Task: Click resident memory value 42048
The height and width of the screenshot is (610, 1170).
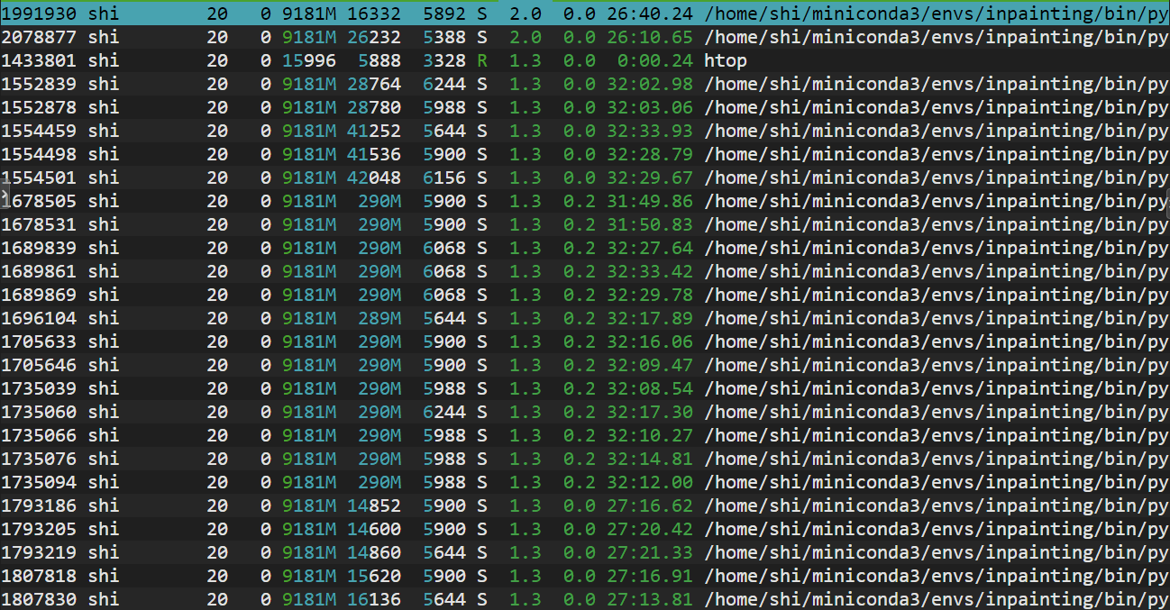Action: tap(373, 178)
